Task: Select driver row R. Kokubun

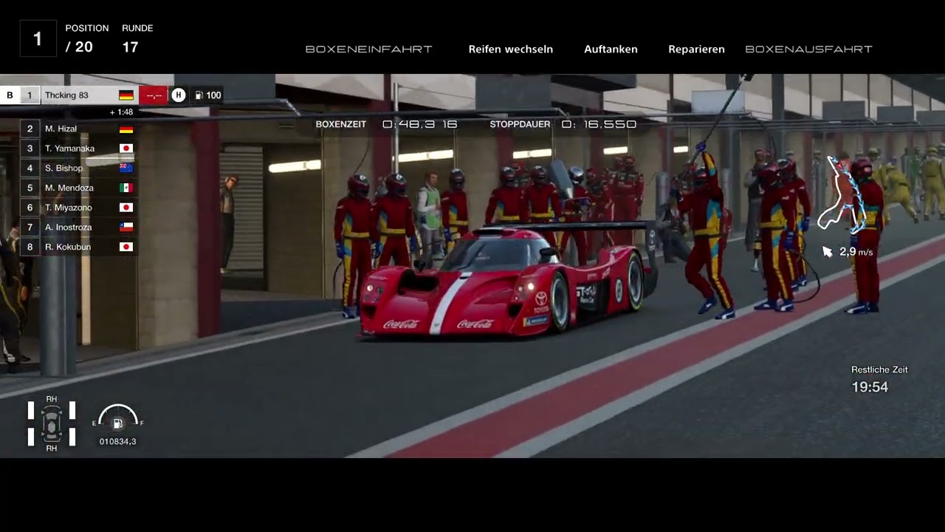Action: pyautogui.click(x=78, y=247)
